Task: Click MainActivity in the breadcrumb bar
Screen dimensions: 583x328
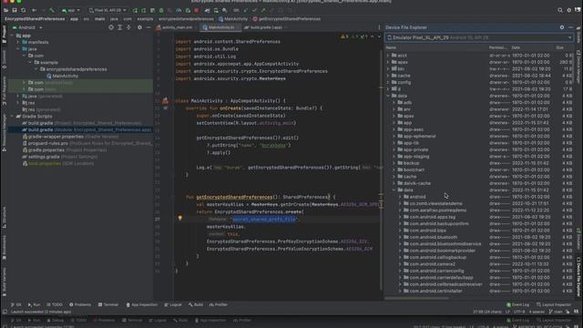Action: click(233, 19)
